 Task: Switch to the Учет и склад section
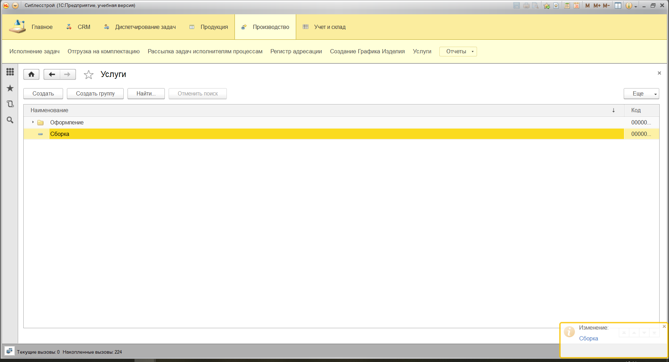[329, 27]
